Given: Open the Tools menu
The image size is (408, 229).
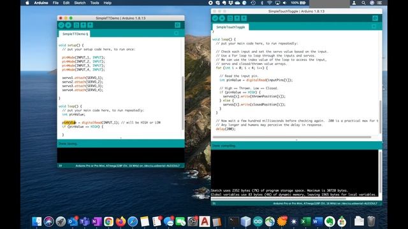Looking at the screenshot, I should tap(94, 3).
